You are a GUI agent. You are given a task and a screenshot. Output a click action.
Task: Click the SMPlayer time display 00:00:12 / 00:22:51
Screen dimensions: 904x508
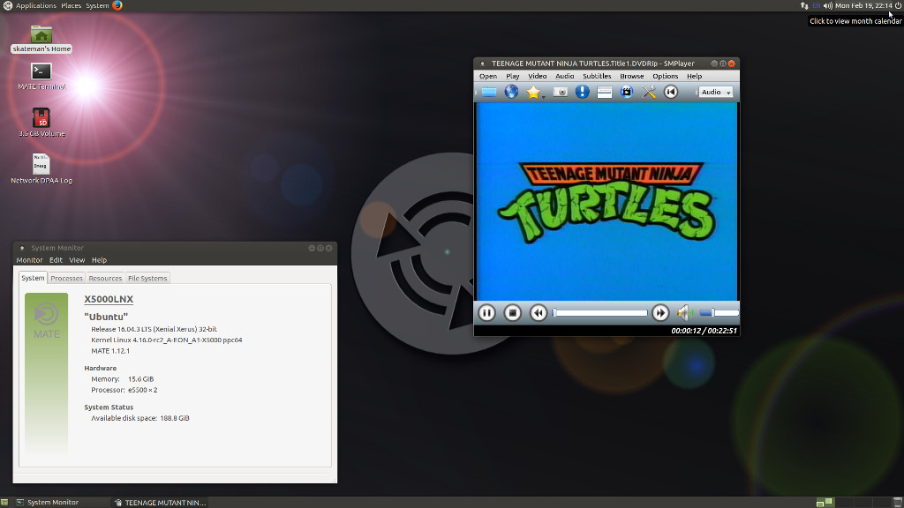coord(704,331)
